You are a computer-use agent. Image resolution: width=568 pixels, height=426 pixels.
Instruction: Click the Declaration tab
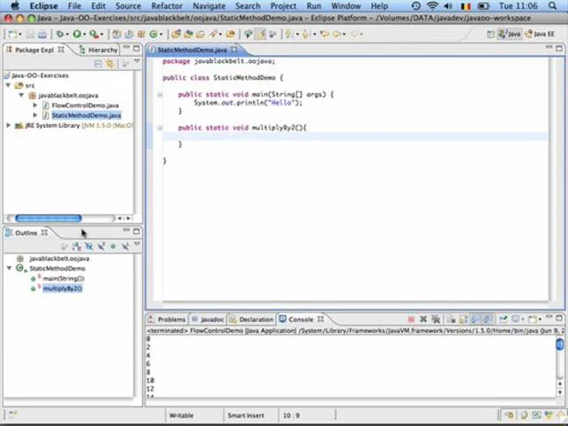point(252,319)
